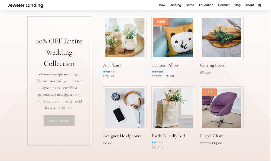This screenshot has height=161, width=271.
Task: Navigate to the Blog page
Action: [237, 5]
